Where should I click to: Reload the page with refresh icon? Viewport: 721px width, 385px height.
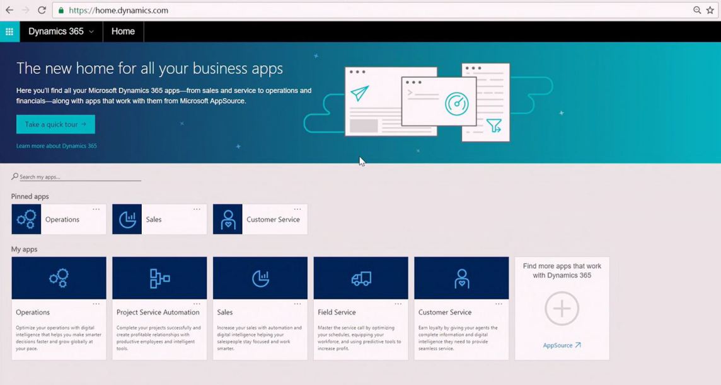(42, 10)
